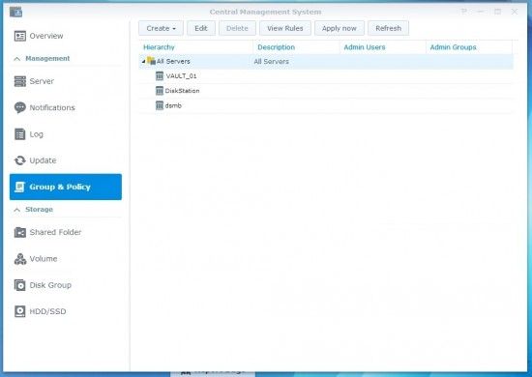Viewport: 532px width, 377px height.
Task: Select the VAULT_01 row
Action: (x=326, y=76)
